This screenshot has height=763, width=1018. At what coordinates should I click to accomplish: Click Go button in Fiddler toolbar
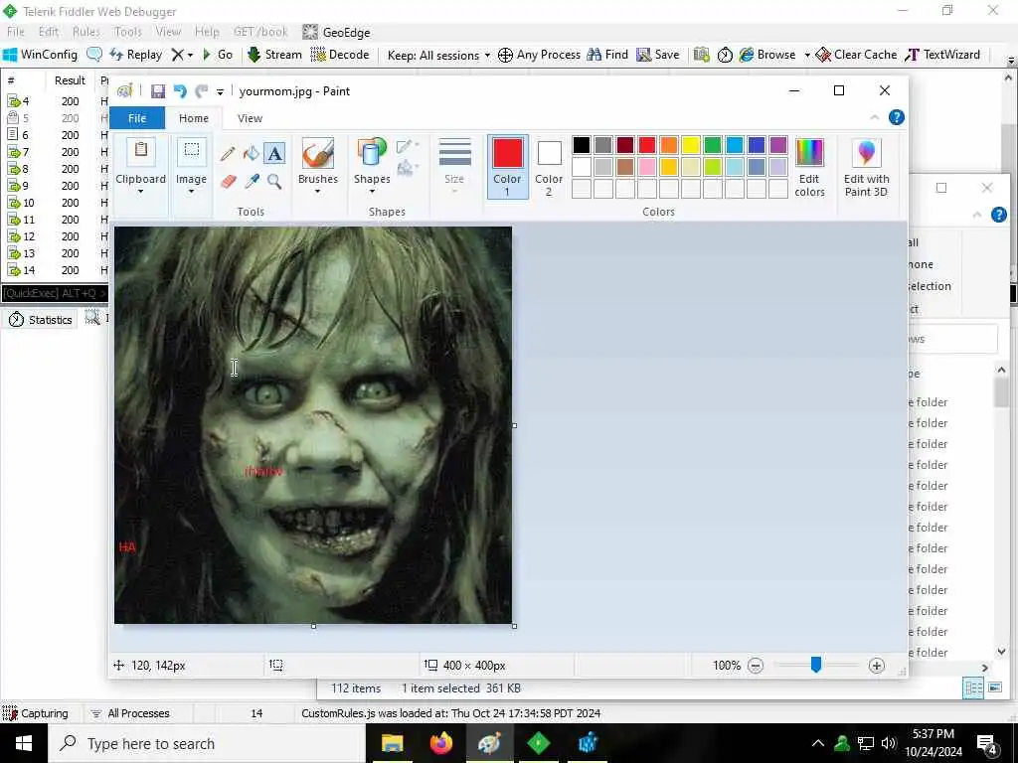point(218,55)
